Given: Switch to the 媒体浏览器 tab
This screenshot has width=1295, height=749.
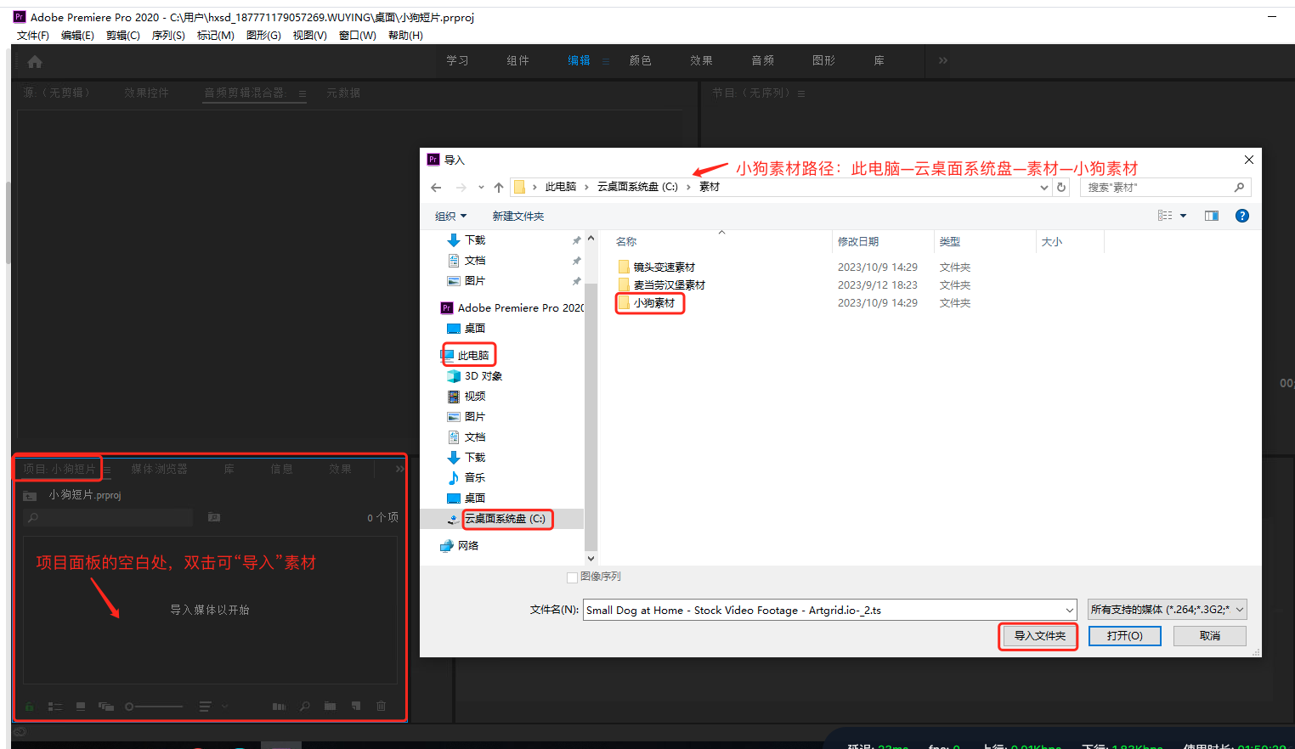Looking at the screenshot, I should pos(159,469).
